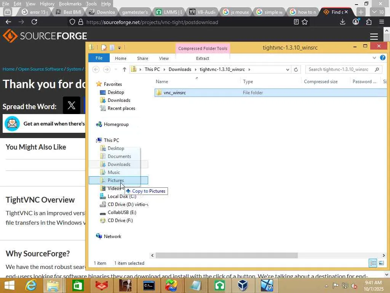The image size is (390, 293).
Task: Select Homegroup in navigation pane
Action: [116, 124]
